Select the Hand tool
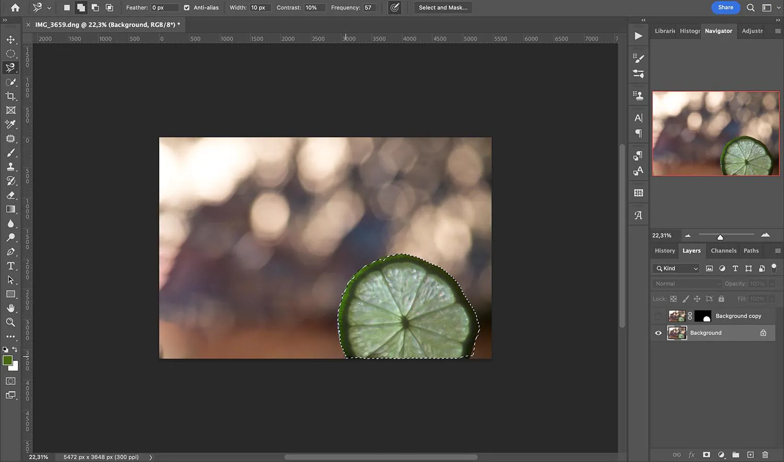The height and width of the screenshot is (462, 784). click(10, 308)
